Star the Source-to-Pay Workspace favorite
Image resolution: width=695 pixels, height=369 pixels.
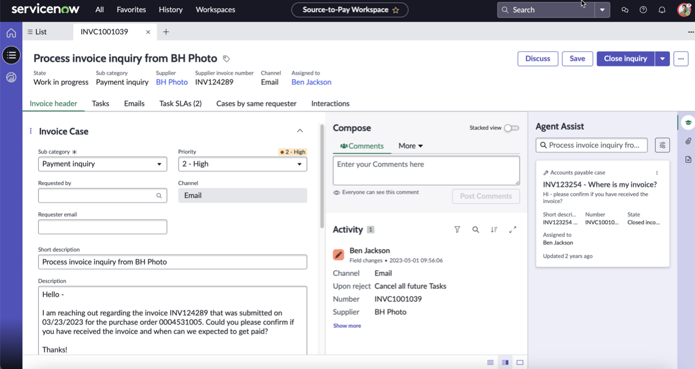point(396,10)
